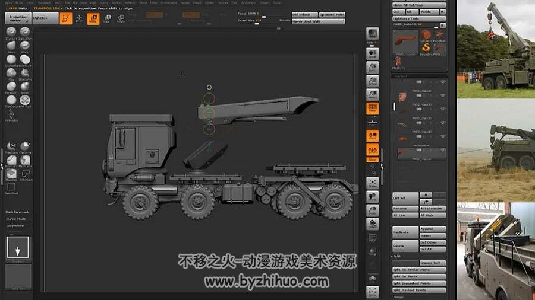
Task: Select the SelectRect brush
Action: click(x=11, y=187)
